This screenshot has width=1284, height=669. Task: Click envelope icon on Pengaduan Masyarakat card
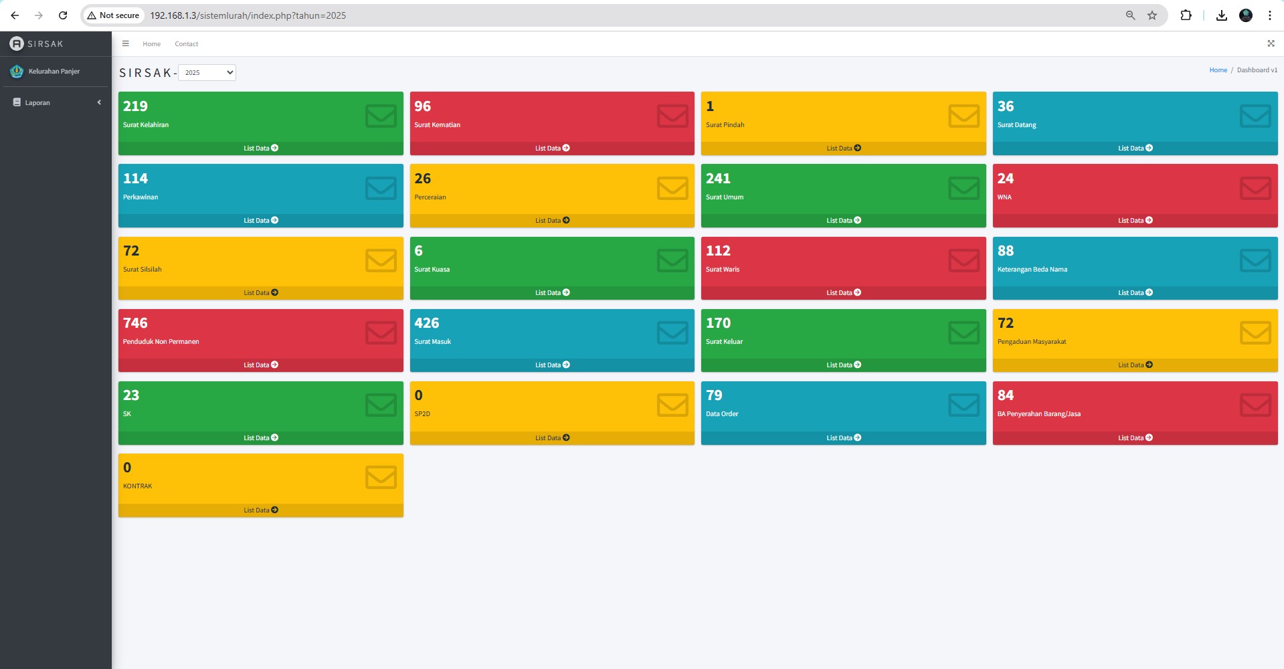pos(1255,332)
